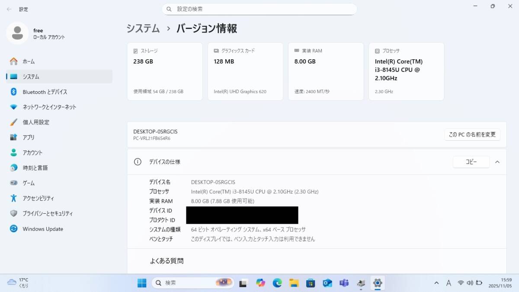Screen dimensions: 519x292
Task: Open アクセシビリティ settings
Action: click(59, 198)
